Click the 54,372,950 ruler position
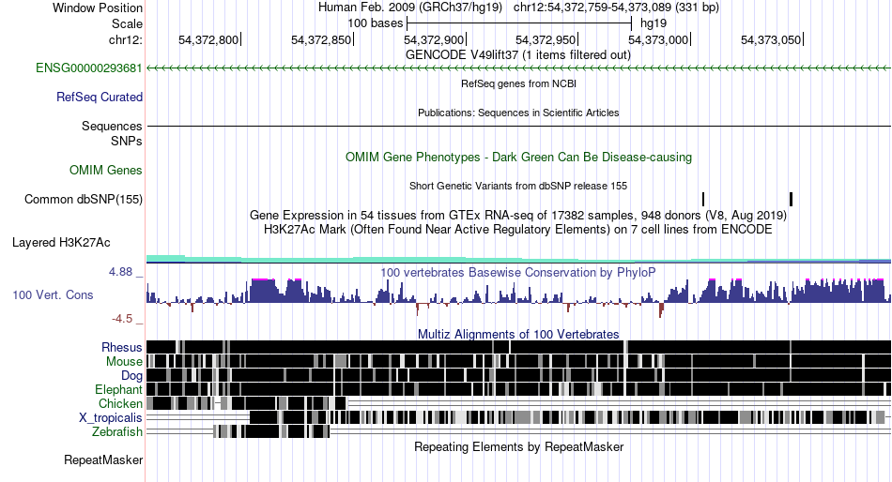The height and width of the screenshot is (482, 892). point(546,39)
